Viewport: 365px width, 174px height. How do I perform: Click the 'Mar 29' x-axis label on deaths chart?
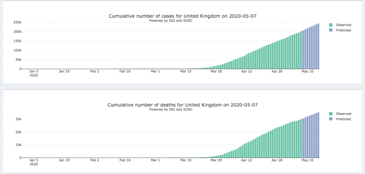[x=216, y=160]
